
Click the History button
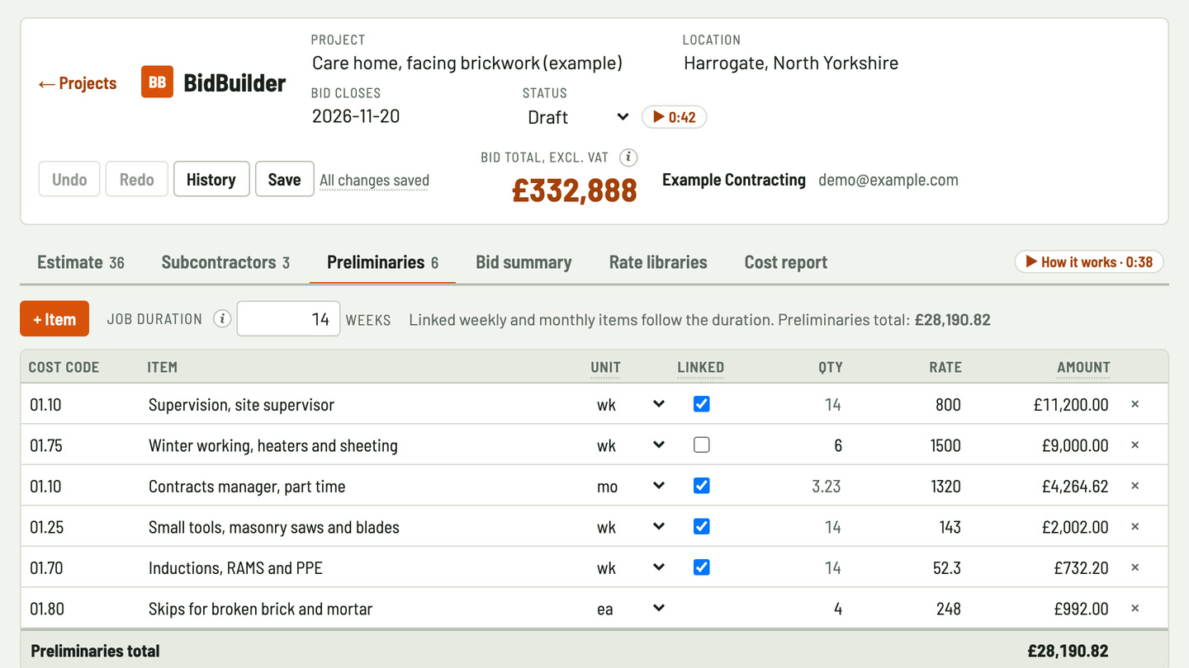tap(211, 179)
